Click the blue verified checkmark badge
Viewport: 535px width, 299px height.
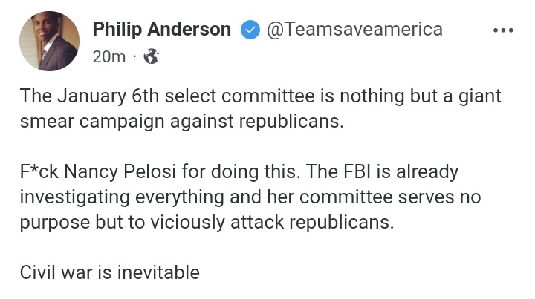[x=250, y=30]
